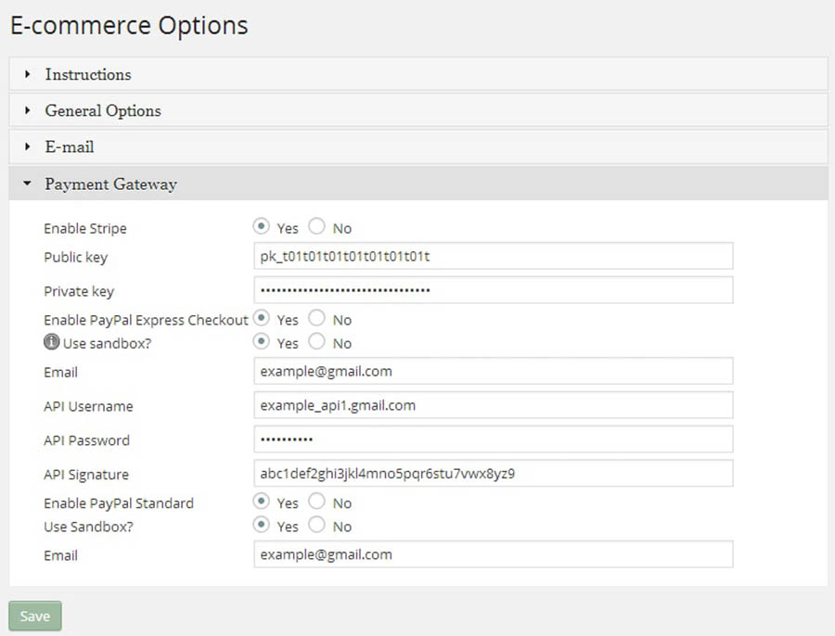Click the info icon beside Use sandbox

point(52,343)
